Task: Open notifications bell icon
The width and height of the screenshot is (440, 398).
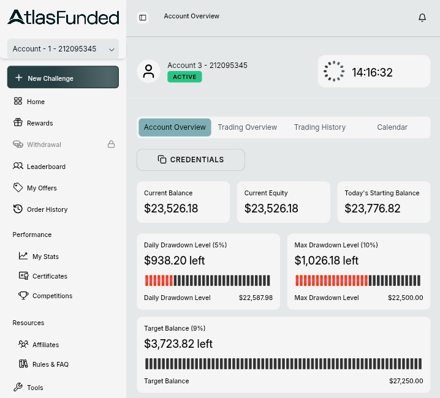Action: coord(422,17)
